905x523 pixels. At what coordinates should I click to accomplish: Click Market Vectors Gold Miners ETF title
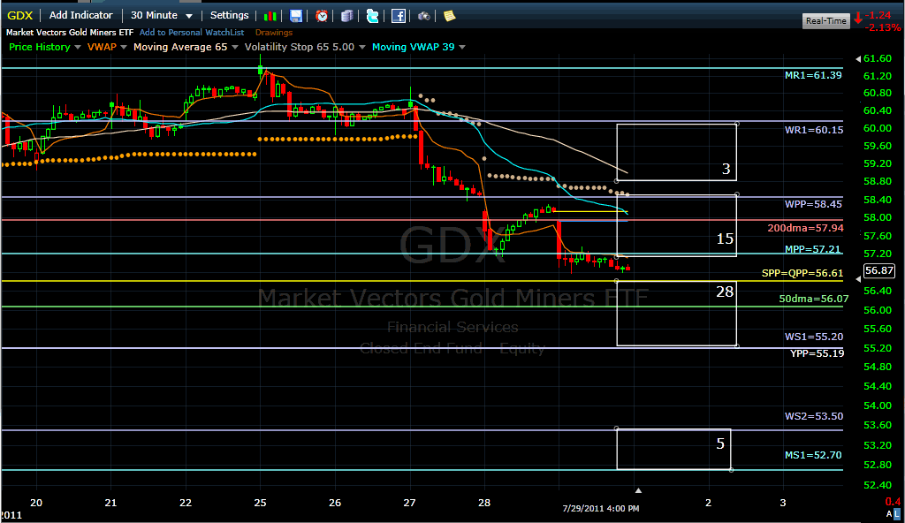69,33
